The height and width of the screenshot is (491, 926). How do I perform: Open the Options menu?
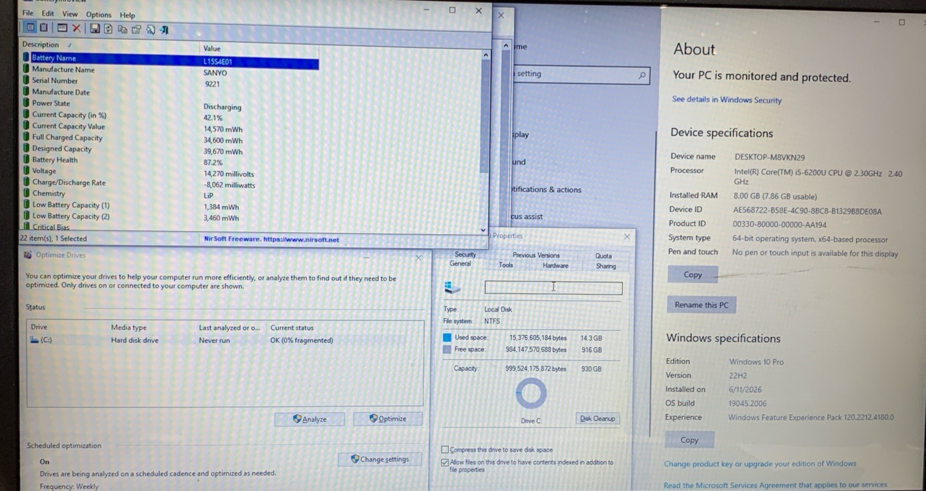[x=99, y=14]
